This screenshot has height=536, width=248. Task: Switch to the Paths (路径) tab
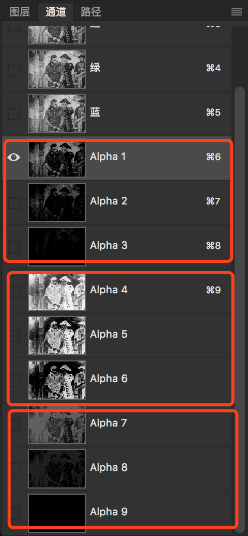coord(91,12)
